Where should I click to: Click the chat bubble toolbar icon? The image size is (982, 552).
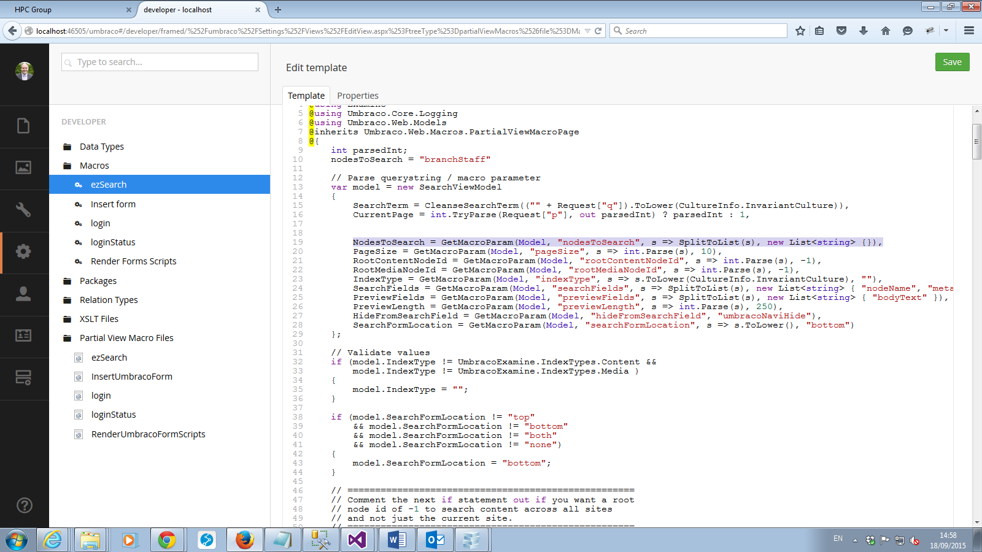908,31
